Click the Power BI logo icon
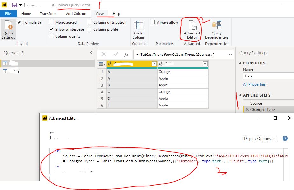 click(x=4, y=5)
